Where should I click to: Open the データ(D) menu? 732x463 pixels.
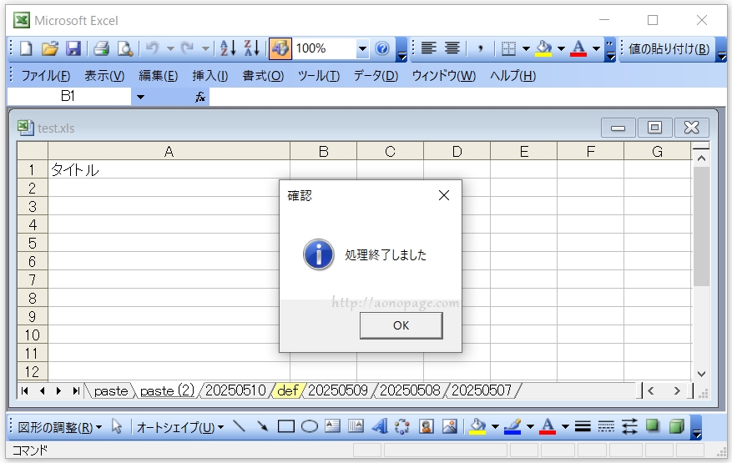click(376, 76)
